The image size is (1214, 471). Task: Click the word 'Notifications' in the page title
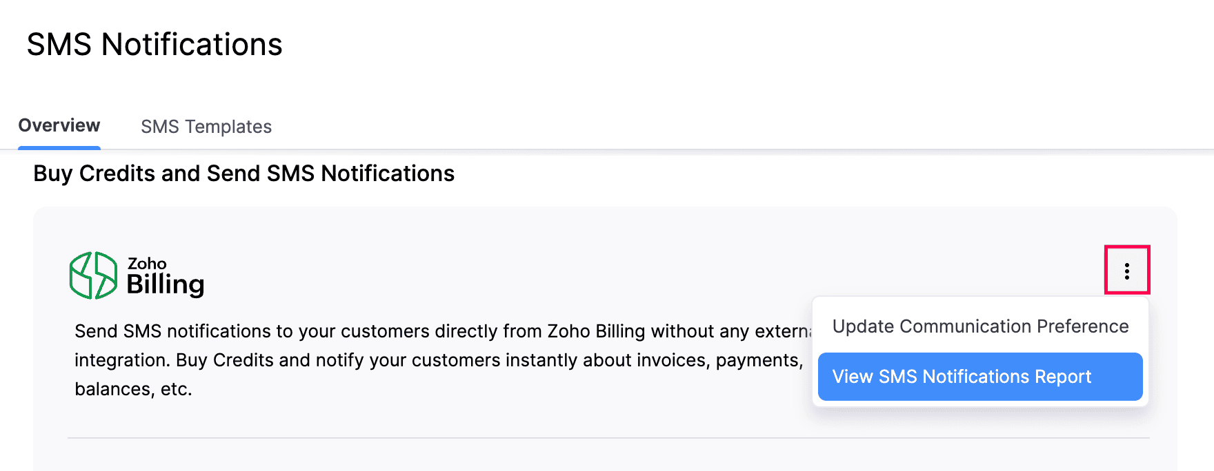point(192,45)
